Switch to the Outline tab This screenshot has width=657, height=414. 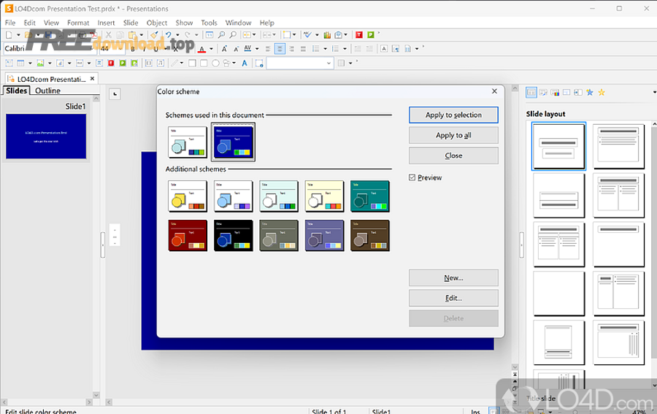click(47, 91)
